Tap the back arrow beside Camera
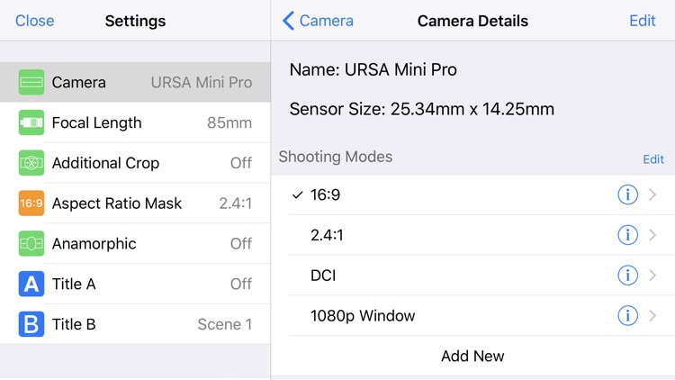Screen dimensions: 675x380 288,21
